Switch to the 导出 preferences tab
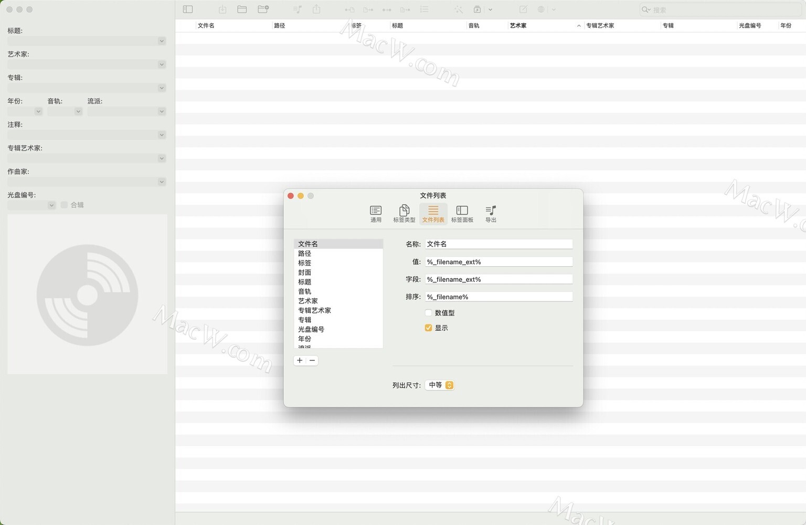Image resolution: width=806 pixels, height=525 pixels. [x=491, y=214]
